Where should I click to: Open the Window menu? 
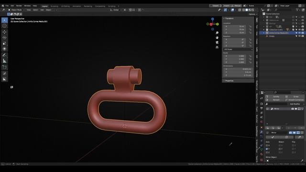pos(27,6)
